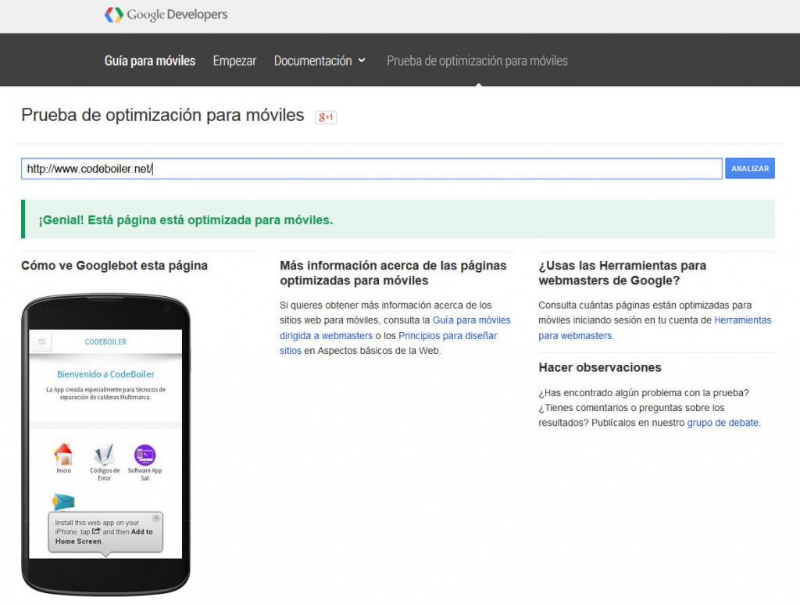Focus the URL input field
This screenshot has width=800, height=604.
[x=371, y=168]
